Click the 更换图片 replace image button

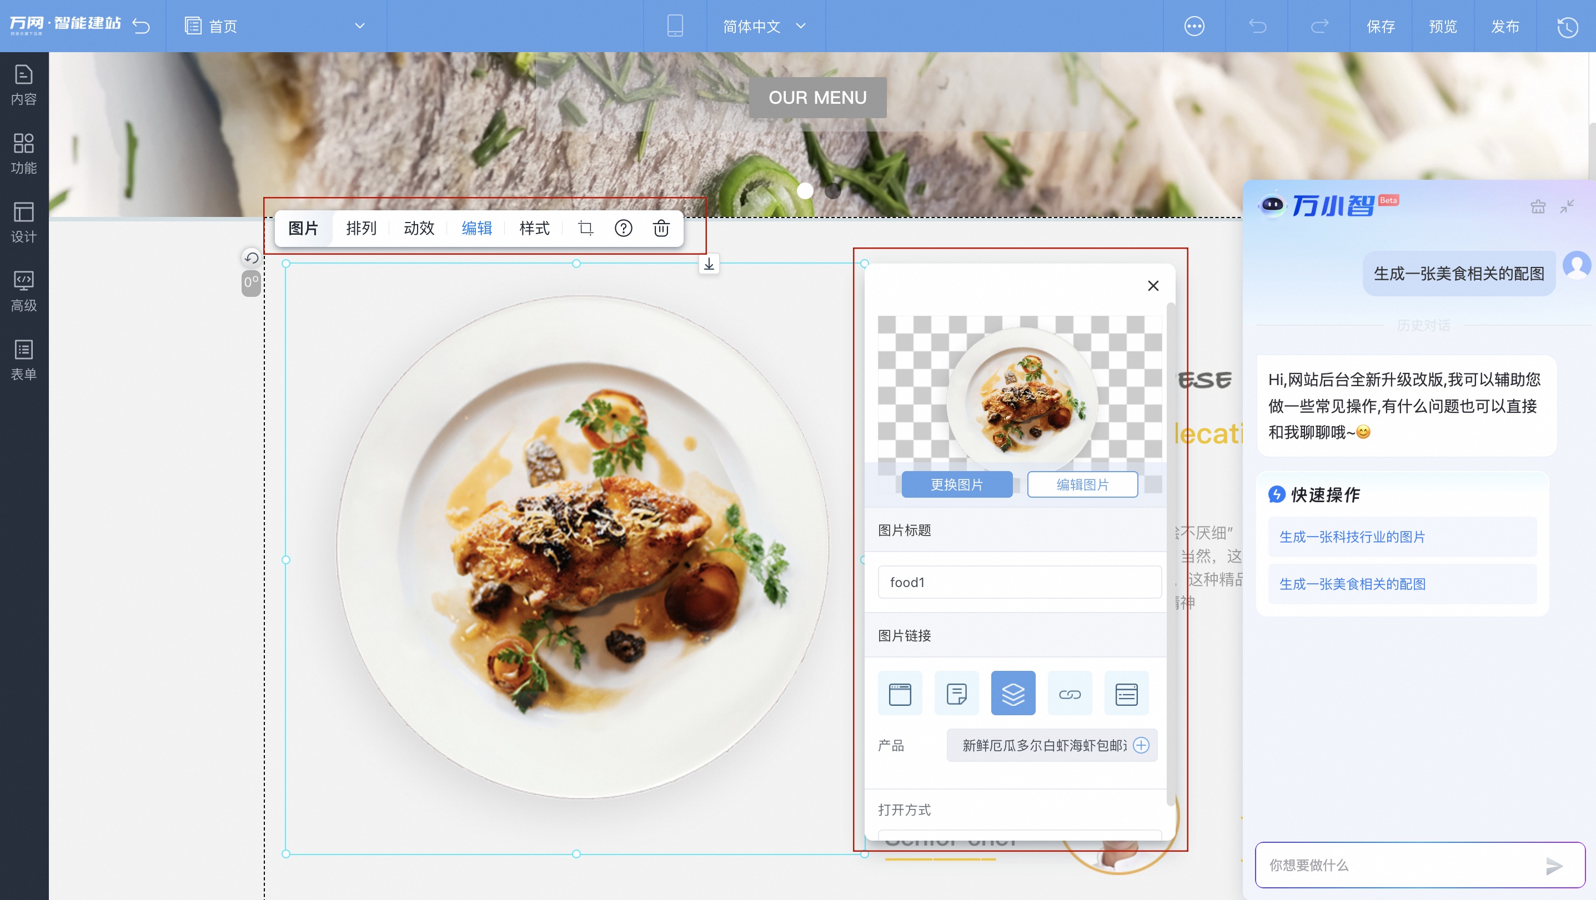pyautogui.click(x=957, y=484)
